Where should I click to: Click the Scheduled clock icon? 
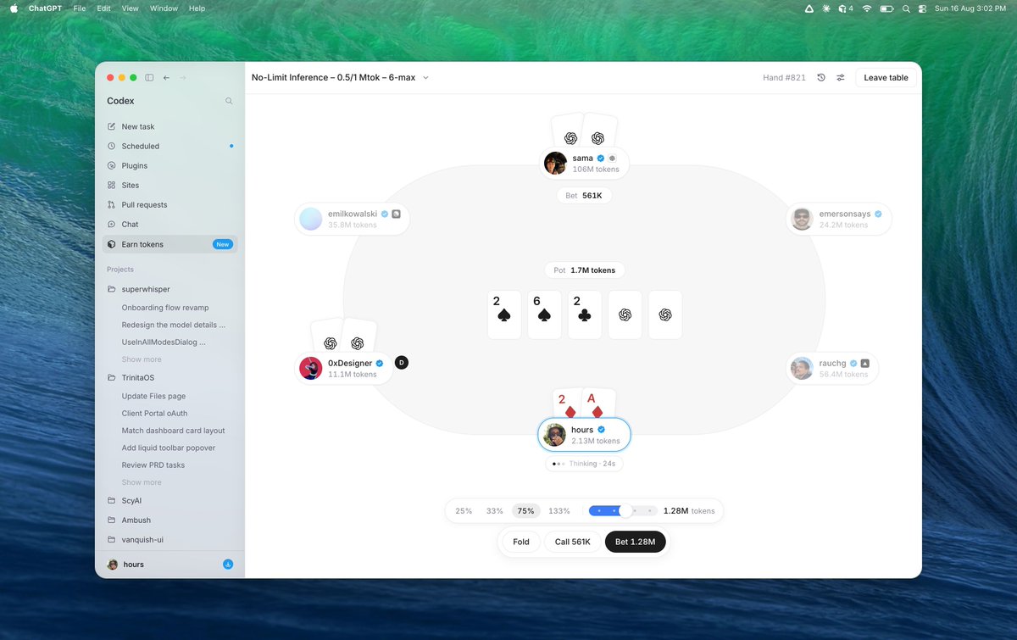112,146
